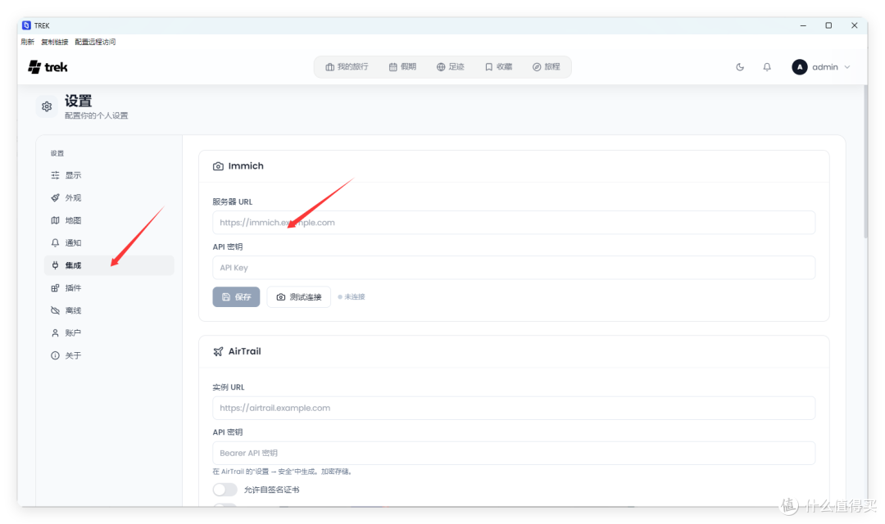Click the 测试连接 button
885x524 pixels.
pos(298,296)
